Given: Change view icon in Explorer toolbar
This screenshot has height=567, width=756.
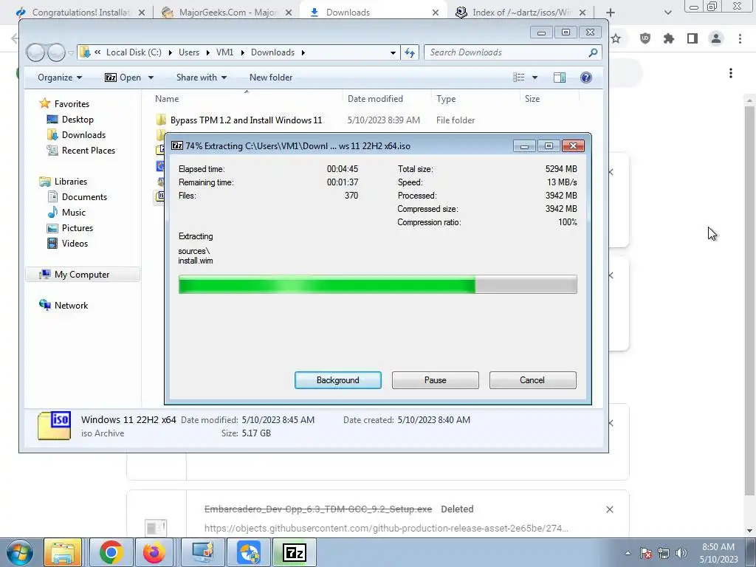Looking at the screenshot, I should [x=518, y=78].
